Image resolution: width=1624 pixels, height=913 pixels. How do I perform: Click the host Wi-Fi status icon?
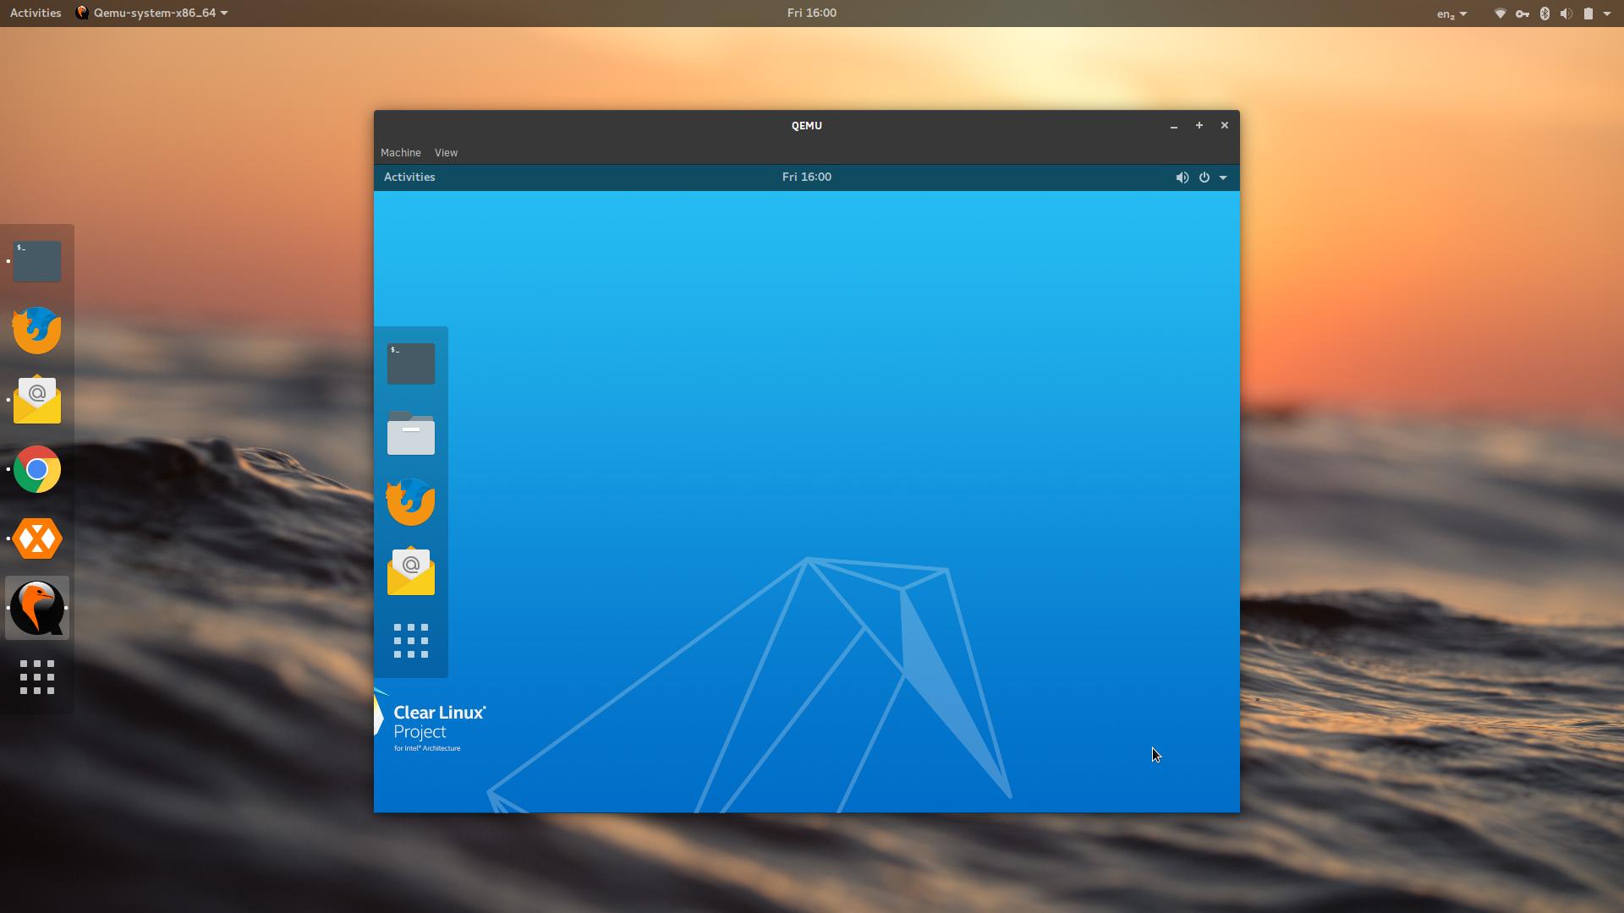pyautogui.click(x=1501, y=14)
